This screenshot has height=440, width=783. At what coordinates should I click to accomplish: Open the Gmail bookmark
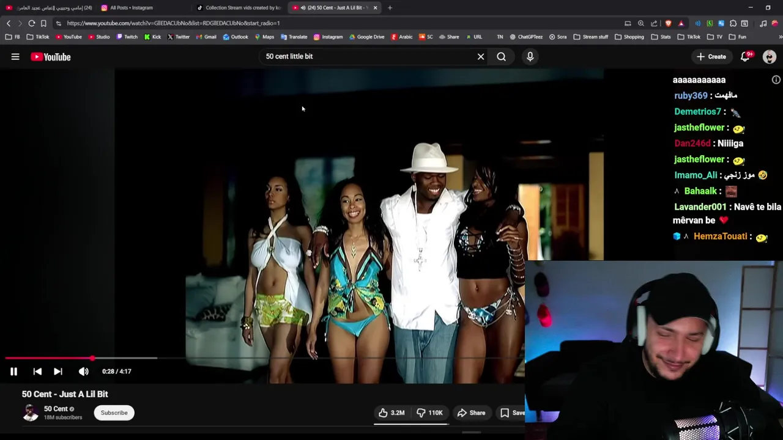pyautogui.click(x=206, y=37)
